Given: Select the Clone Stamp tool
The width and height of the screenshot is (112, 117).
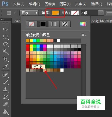Looking at the screenshot, I should point(5,90).
